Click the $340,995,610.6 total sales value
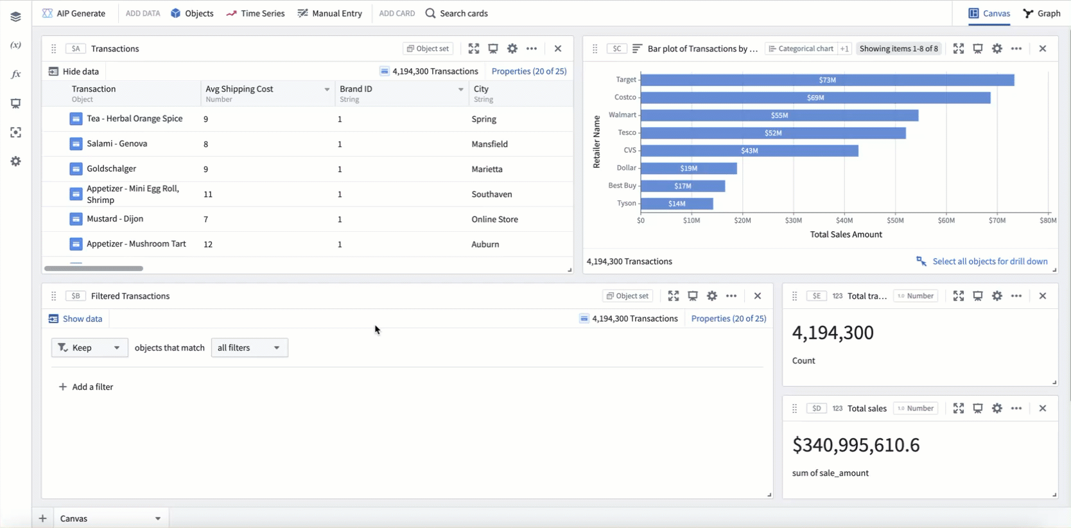Viewport: 1071px width, 528px height. coord(856,445)
